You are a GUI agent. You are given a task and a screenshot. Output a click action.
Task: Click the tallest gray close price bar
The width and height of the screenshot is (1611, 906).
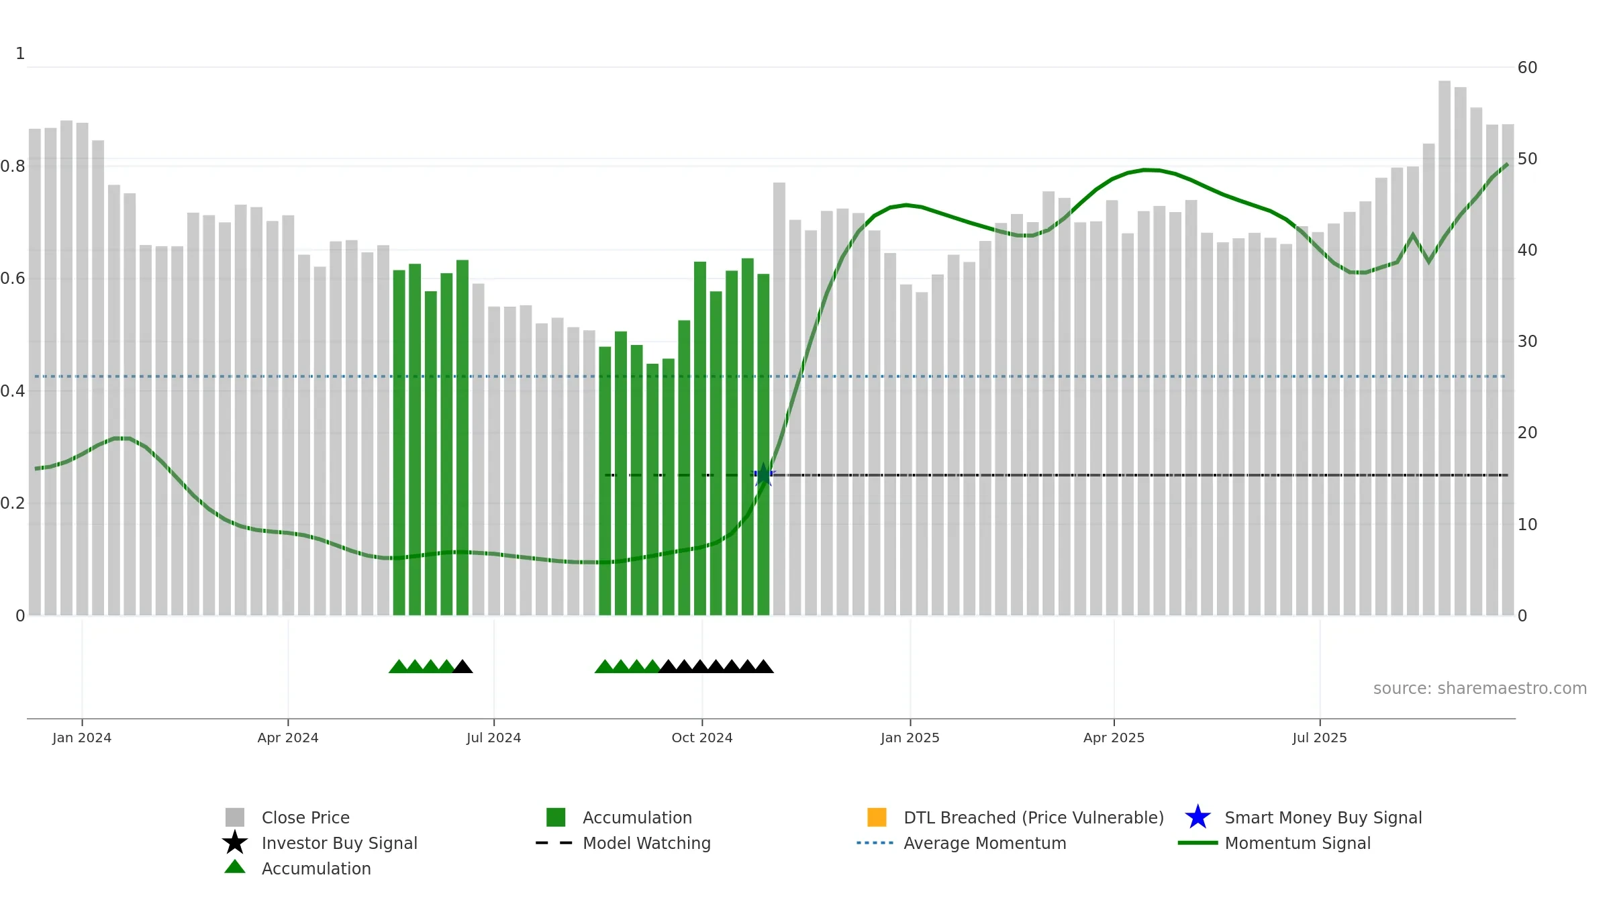coord(1445,348)
